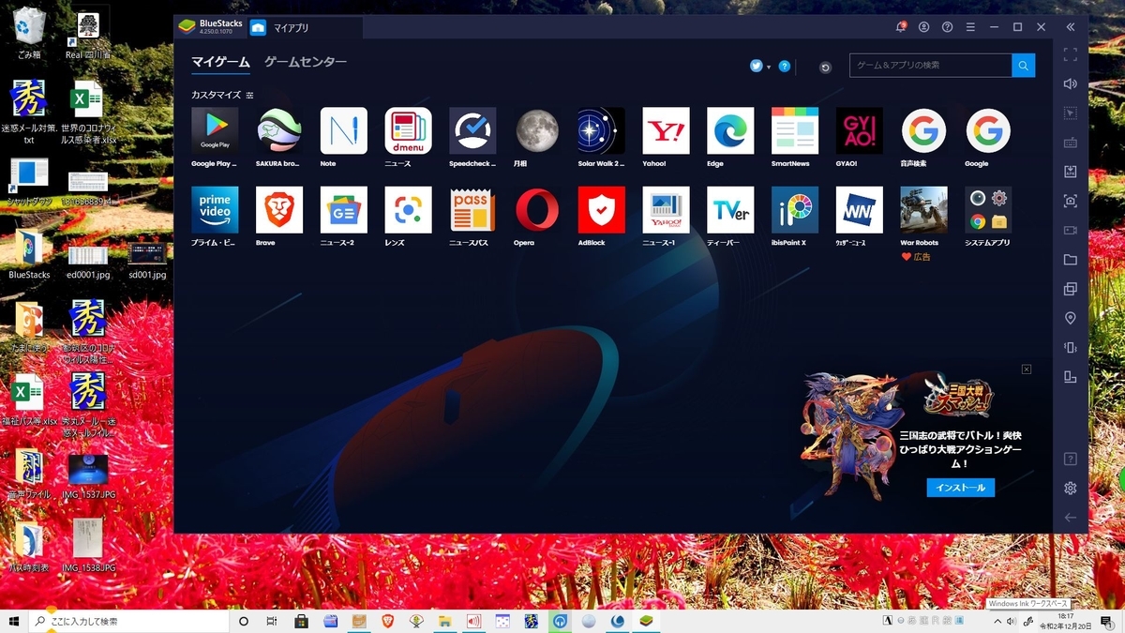1125x633 pixels.
Task: Launch the Speedcheck app
Action: pos(472,130)
